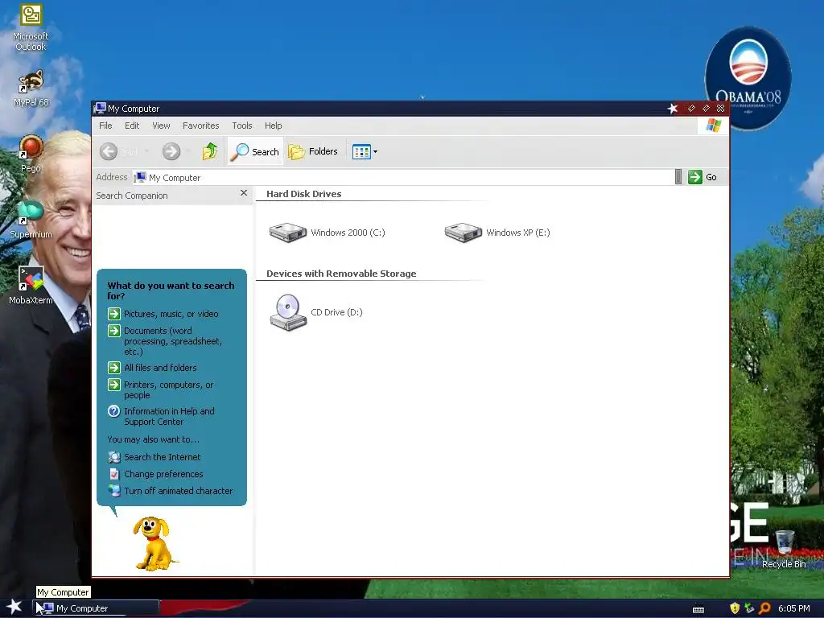Open the Help menu
This screenshot has width=824, height=618.
[273, 126]
